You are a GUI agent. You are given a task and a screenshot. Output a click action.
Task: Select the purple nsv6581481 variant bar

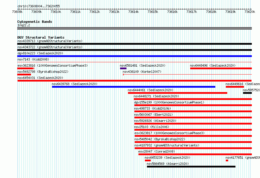pos(123,68)
